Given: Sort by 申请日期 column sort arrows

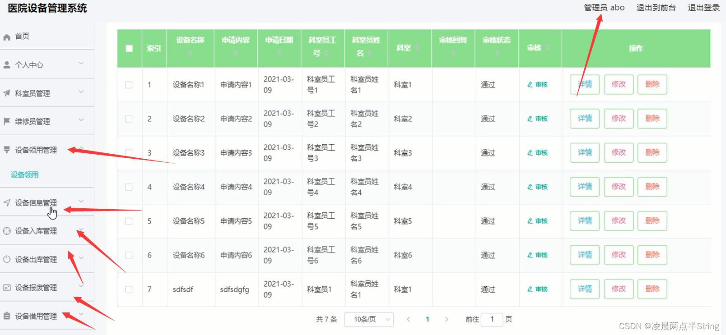Looking at the screenshot, I should [279, 53].
